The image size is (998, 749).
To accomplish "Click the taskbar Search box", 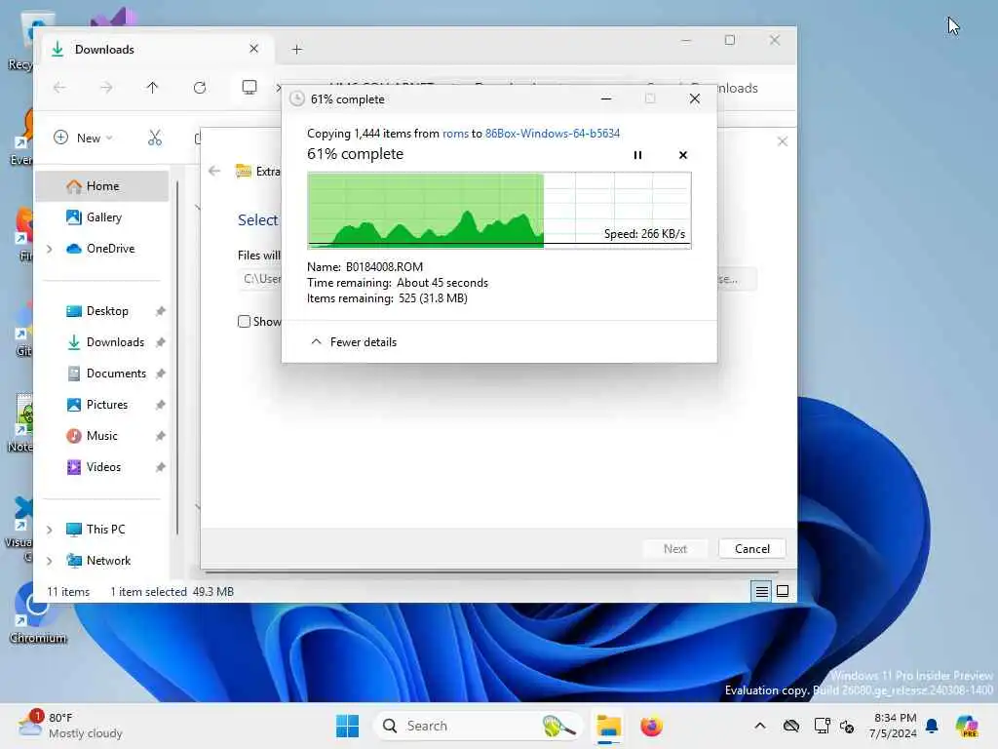I will pyautogui.click(x=478, y=726).
